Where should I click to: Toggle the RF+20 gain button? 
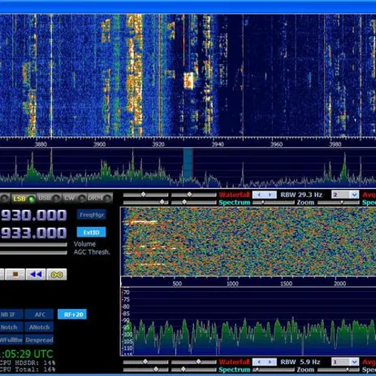point(72,314)
